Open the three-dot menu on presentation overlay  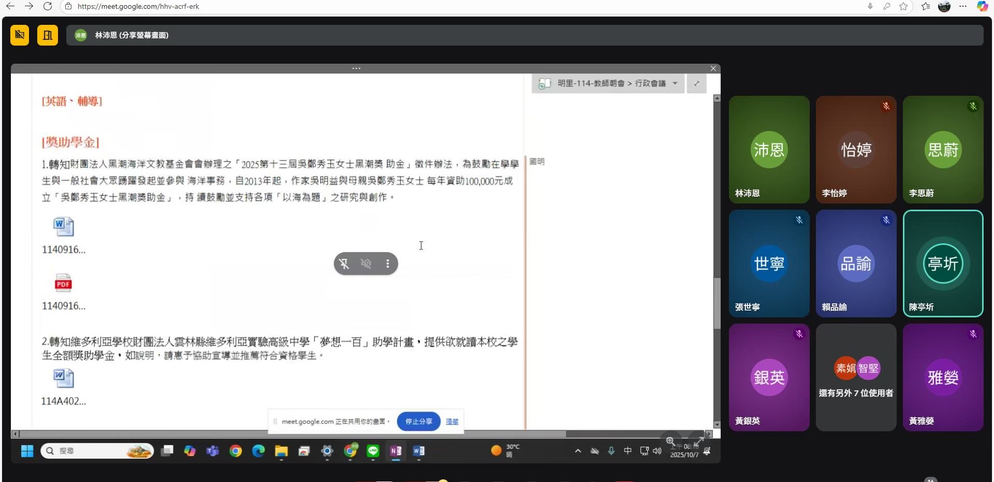tap(388, 264)
